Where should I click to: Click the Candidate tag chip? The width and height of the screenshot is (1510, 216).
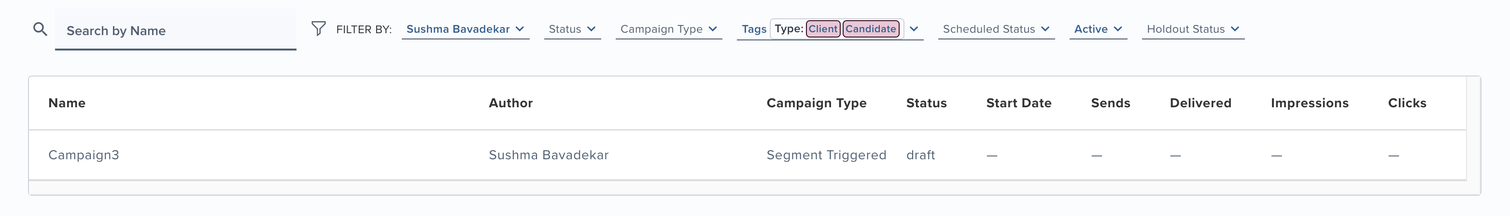[x=871, y=28]
